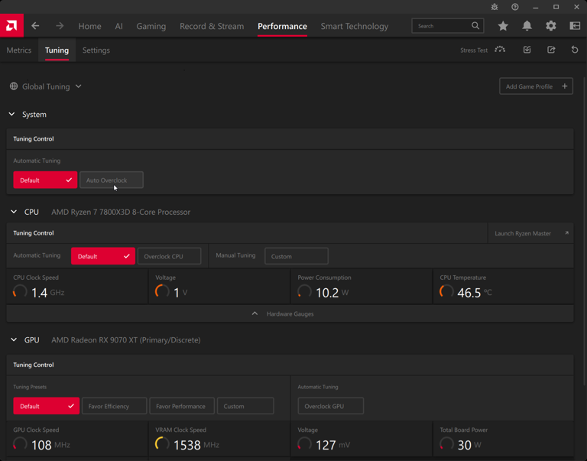The height and width of the screenshot is (461, 587).
Task: Toggle the sidebar panel icon
Action: 575,25
